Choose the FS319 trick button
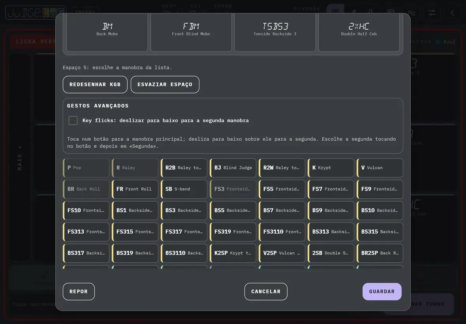 point(233,232)
